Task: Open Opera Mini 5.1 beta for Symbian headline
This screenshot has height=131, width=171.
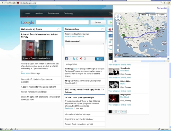Action: (x=37, y=81)
